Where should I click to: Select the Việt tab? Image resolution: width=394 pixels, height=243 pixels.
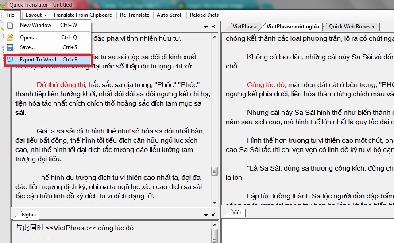point(237,213)
